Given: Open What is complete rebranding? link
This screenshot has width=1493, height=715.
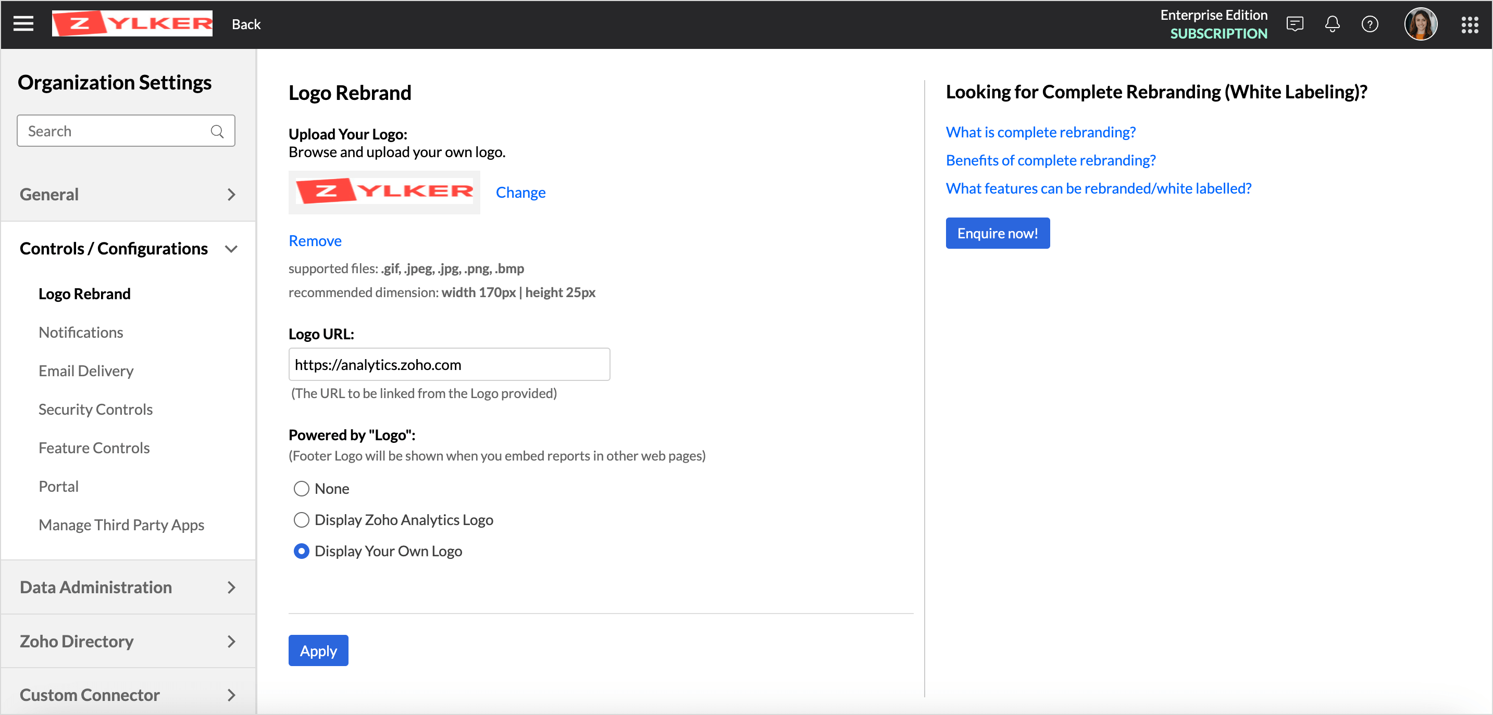Looking at the screenshot, I should pyautogui.click(x=1040, y=132).
